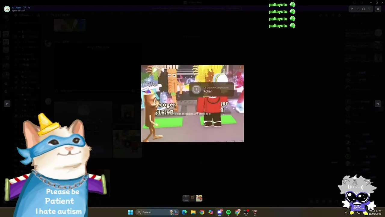Open OBS Studio from the taskbar

point(246,212)
